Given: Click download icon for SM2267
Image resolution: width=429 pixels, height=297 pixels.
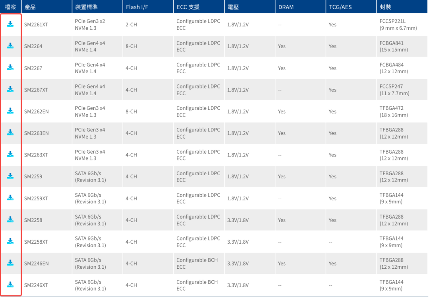Looking at the screenshot, I should 10,68.
